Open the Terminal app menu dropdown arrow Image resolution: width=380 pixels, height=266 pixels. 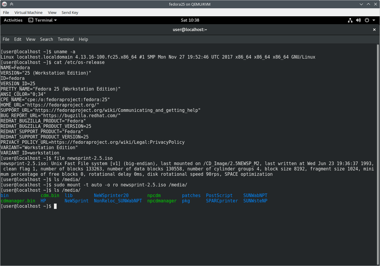click(55, 20)
